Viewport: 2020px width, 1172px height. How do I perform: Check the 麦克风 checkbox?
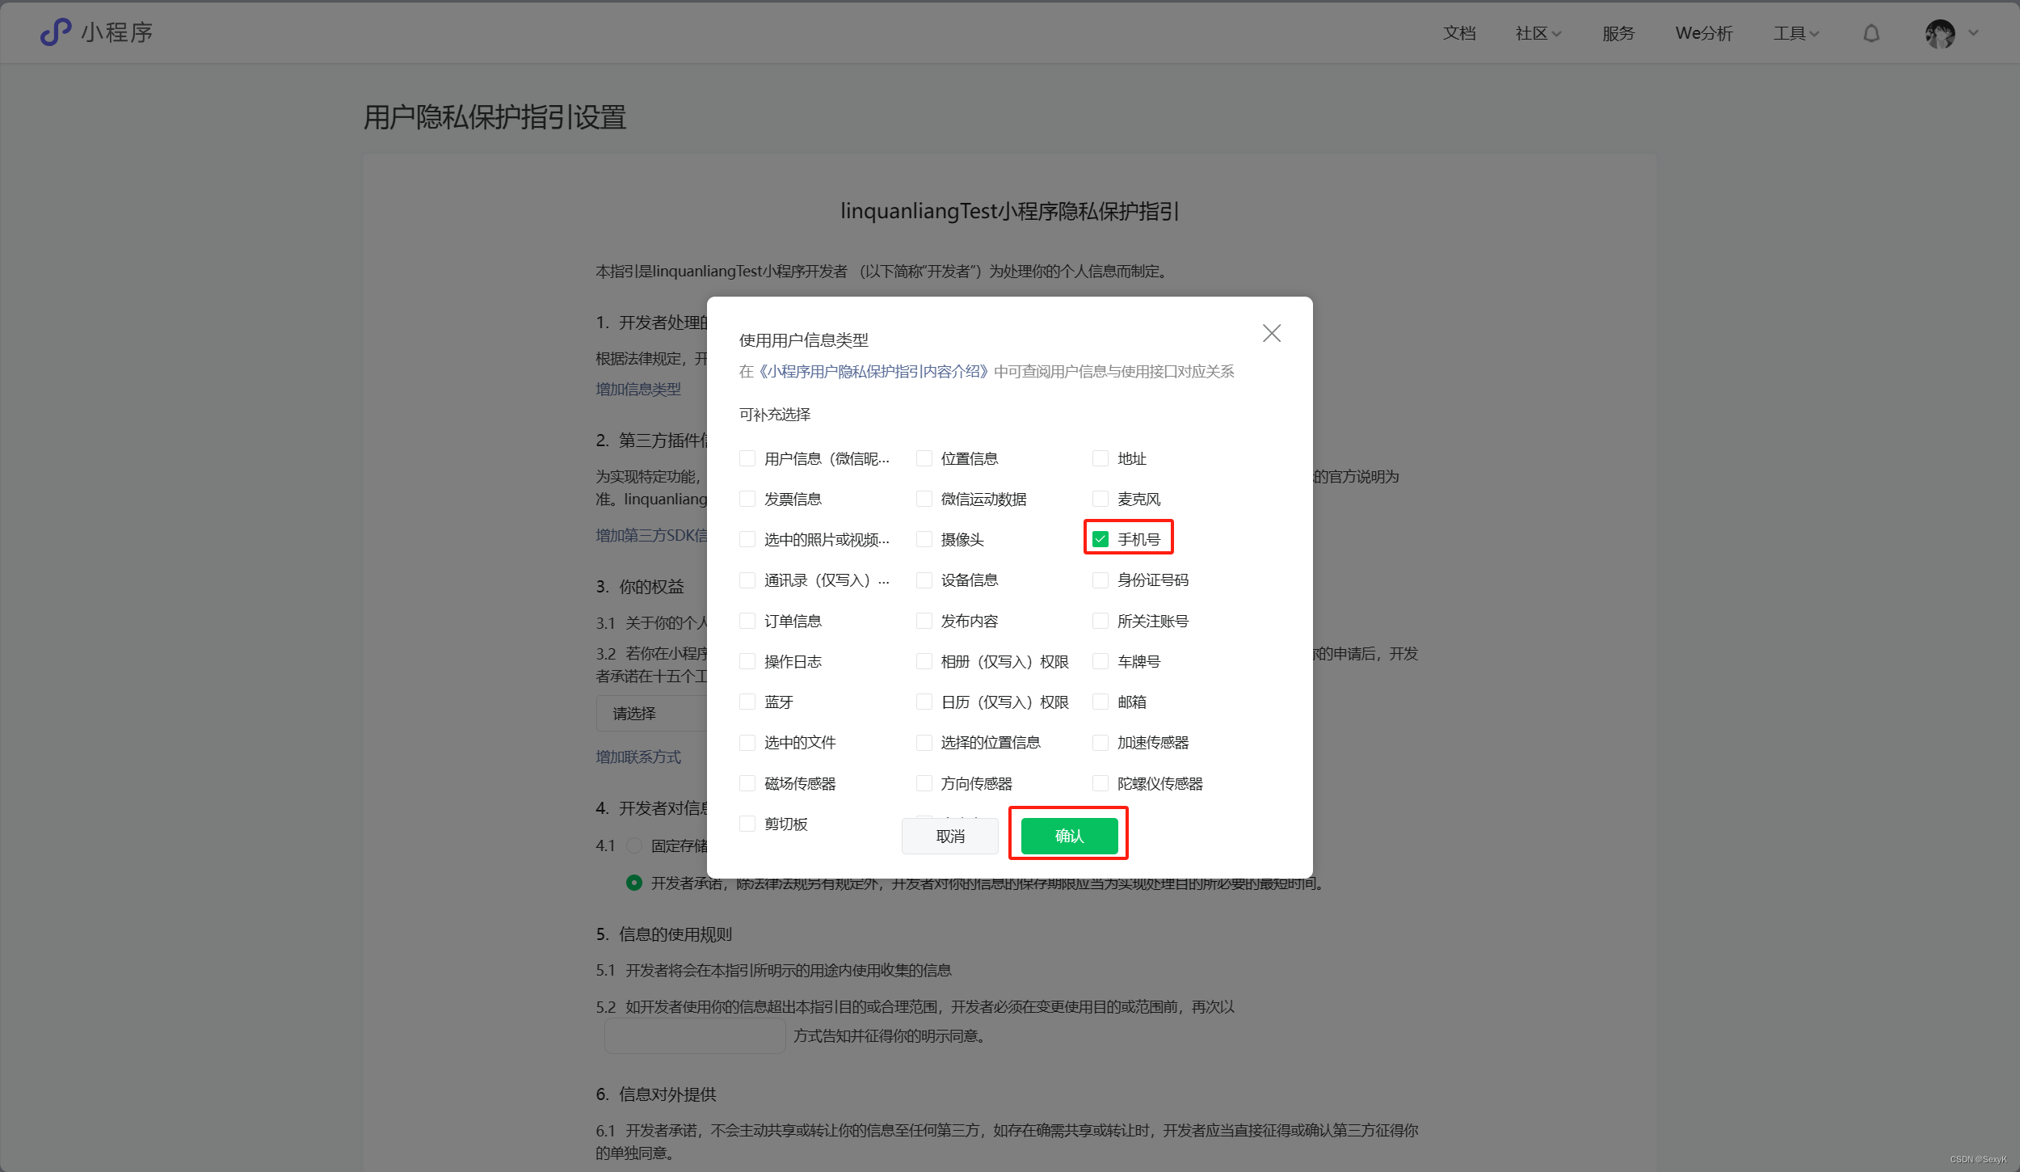tap(1100, 499)
